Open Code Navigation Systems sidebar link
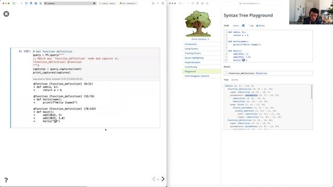This screenshot has width=333, height=187. [197, 76]
